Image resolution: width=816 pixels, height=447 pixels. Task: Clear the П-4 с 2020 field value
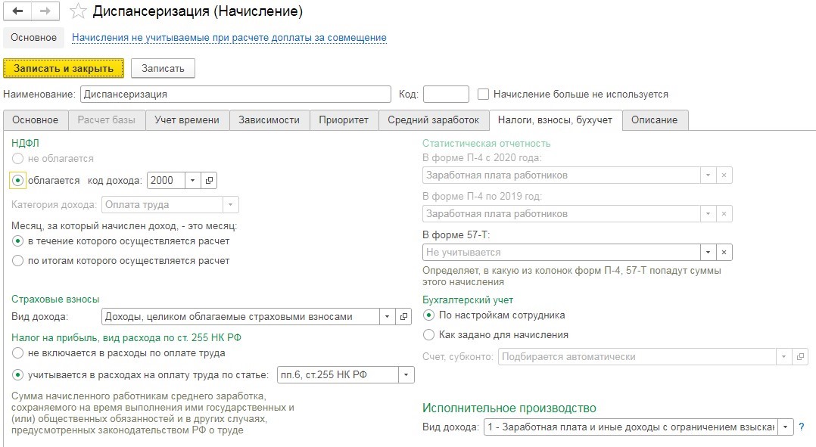[724, 175]
